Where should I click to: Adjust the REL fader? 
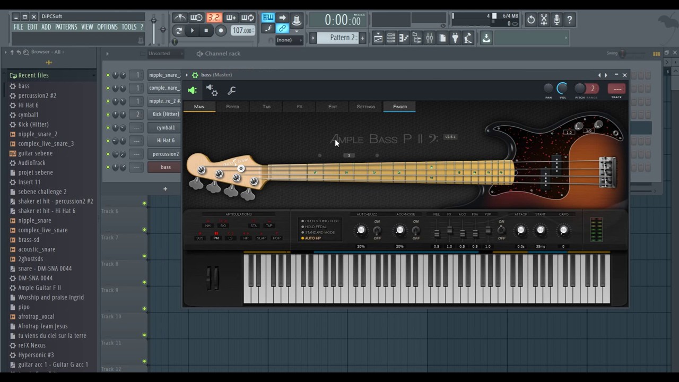click(x=437, y=234)
